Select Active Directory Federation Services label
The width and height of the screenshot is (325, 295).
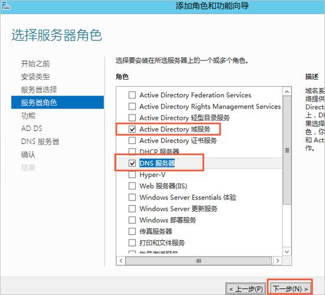[x=195, y=95]
